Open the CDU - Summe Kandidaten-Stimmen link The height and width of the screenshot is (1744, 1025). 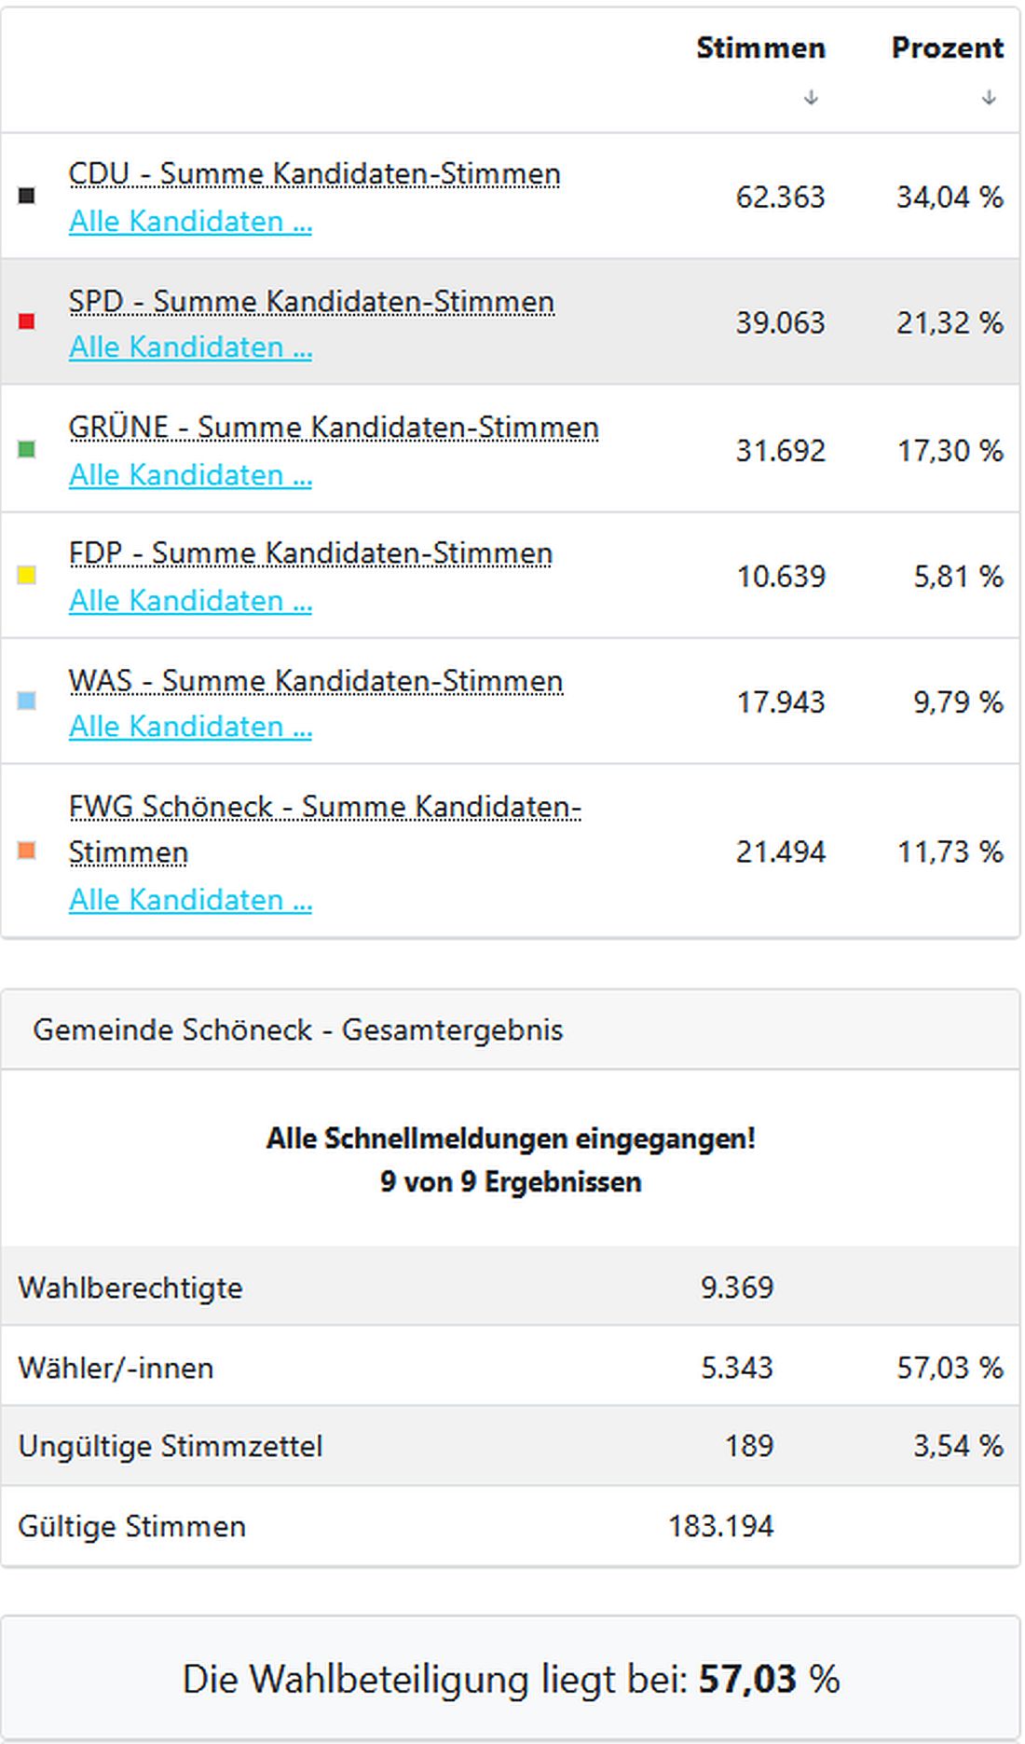[x=315, y=173]
